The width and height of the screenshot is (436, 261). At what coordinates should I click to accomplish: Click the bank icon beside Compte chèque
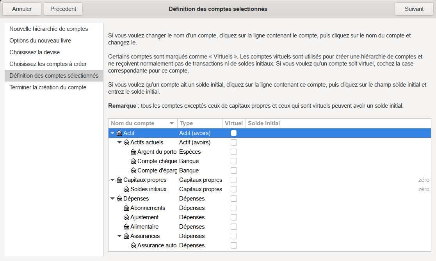(x=133, y=161)
